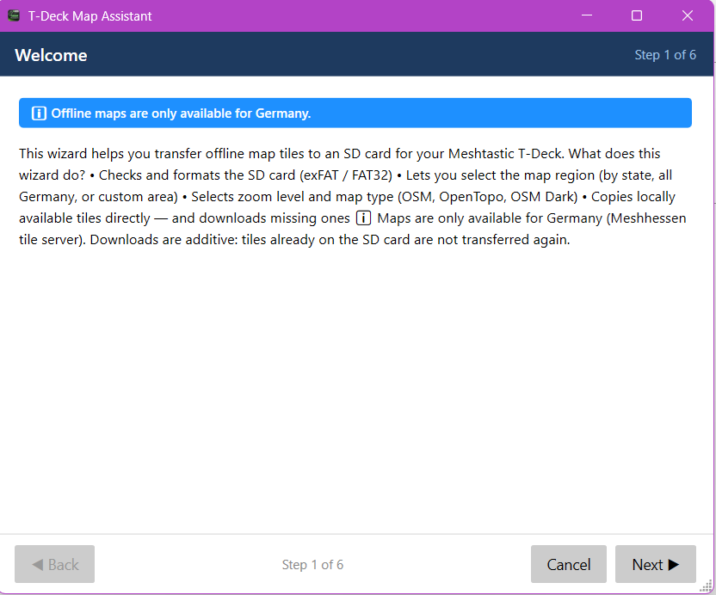Click 'Step 1 of 6' in header
The height and width of the screenshot is (595, 716).
(665, 55)
